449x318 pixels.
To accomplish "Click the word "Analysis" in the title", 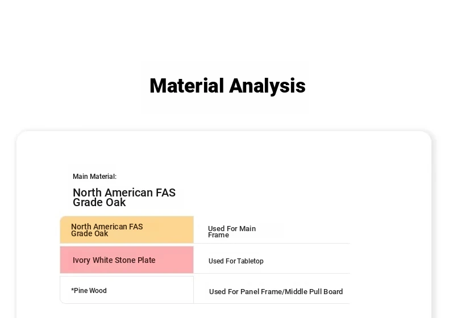I will [267, 86].
